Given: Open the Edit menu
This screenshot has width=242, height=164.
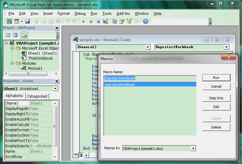Looking at the screenshot, I should pos(22,14).
